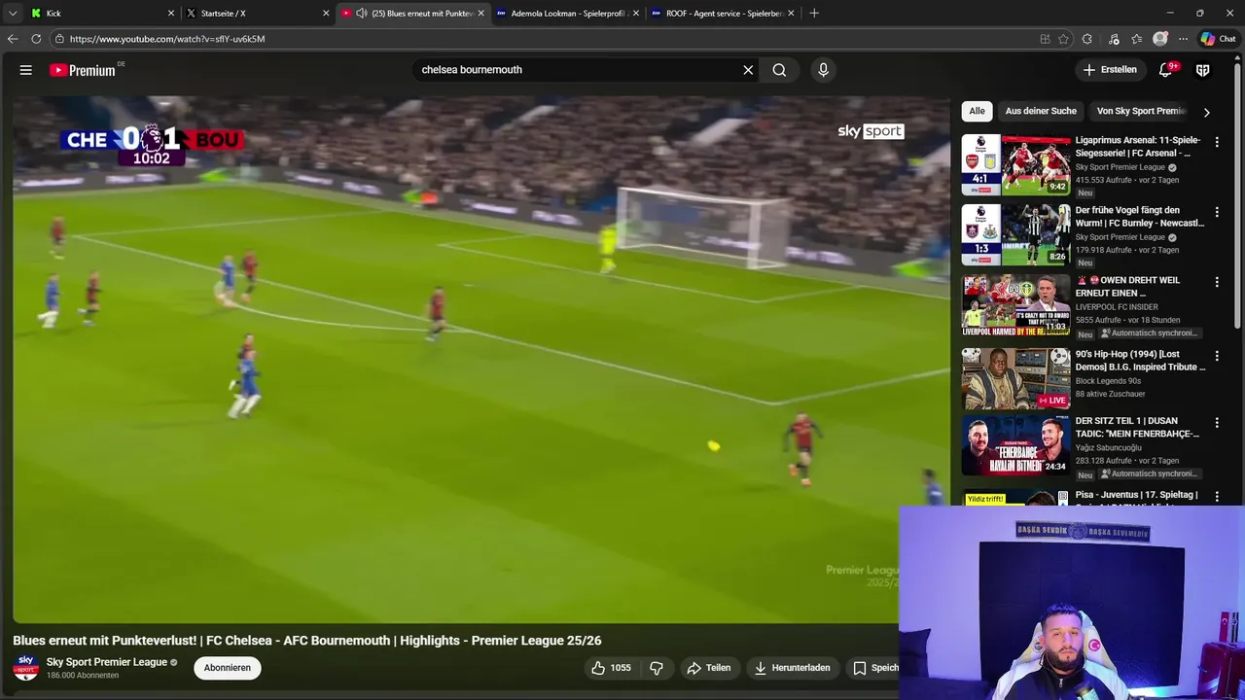
Task: View site information lock icon in address bar
Action: point(59,39)
